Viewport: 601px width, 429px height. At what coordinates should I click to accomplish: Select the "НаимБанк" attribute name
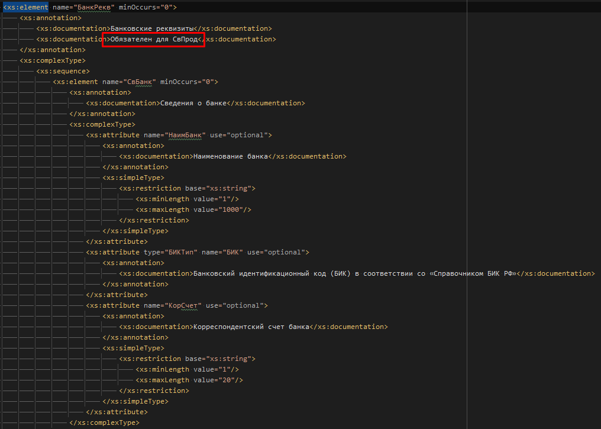[x=185, y=134]
